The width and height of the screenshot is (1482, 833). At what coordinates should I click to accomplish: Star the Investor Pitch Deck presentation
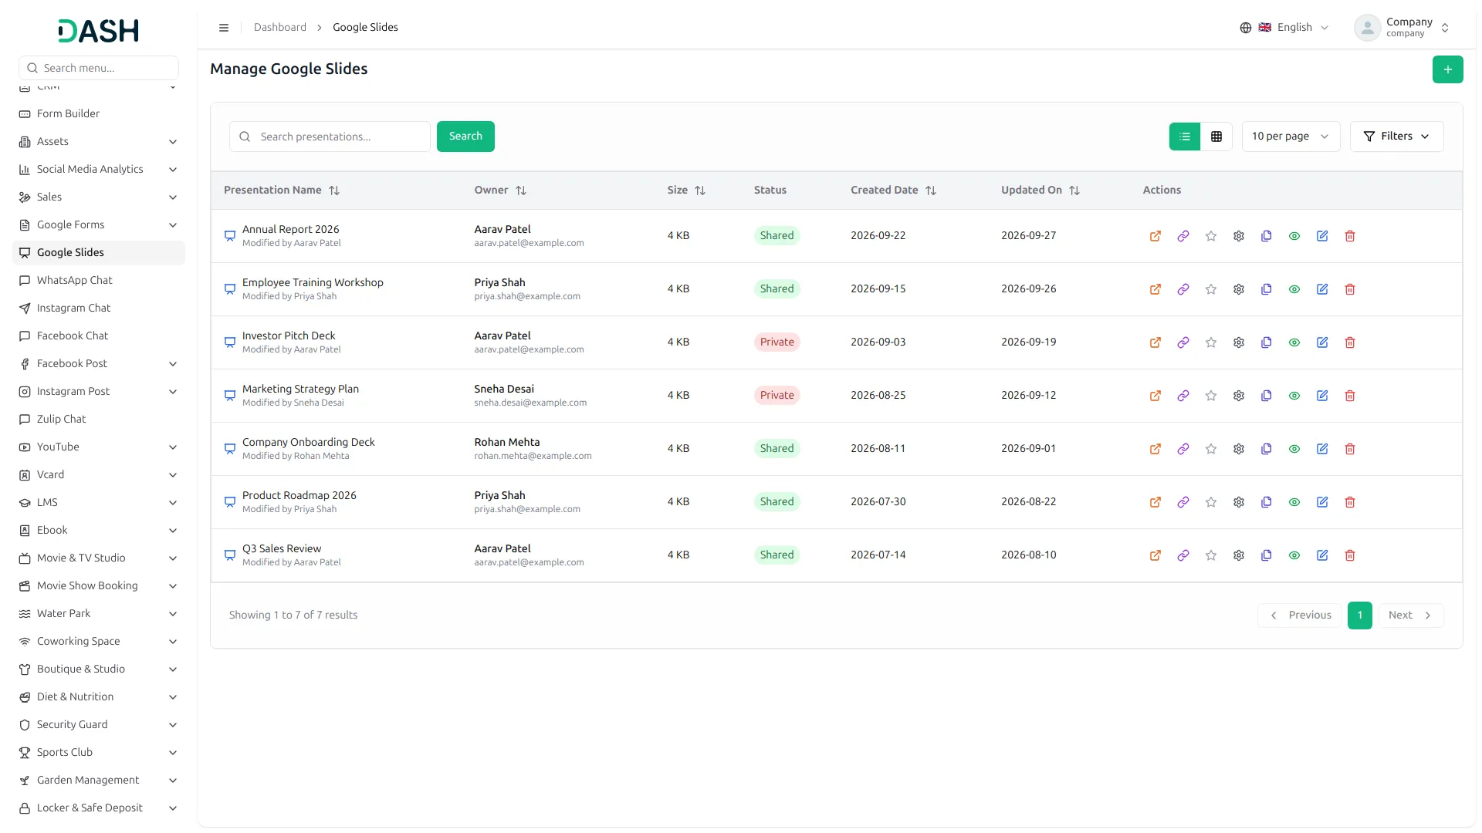pos(1210,342)
